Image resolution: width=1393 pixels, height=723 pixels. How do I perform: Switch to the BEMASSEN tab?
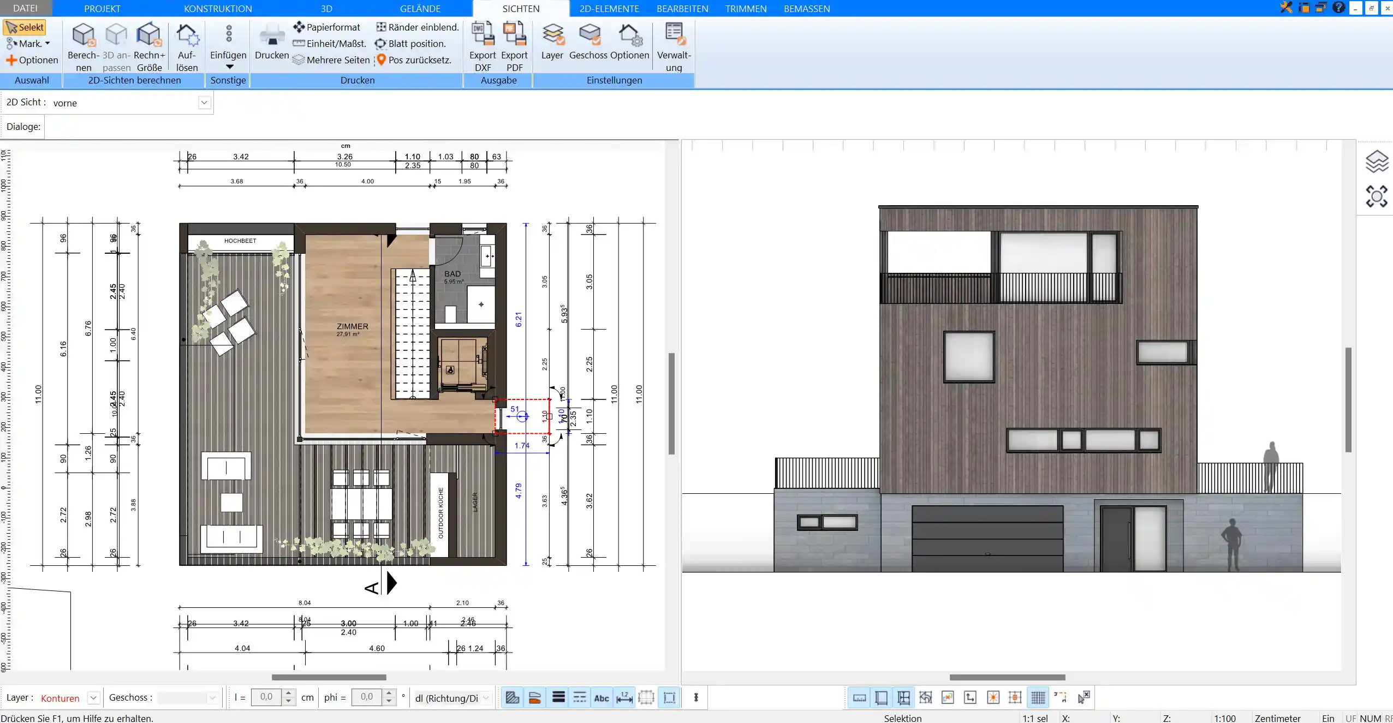pyautogui.click(x=807, y=9)
